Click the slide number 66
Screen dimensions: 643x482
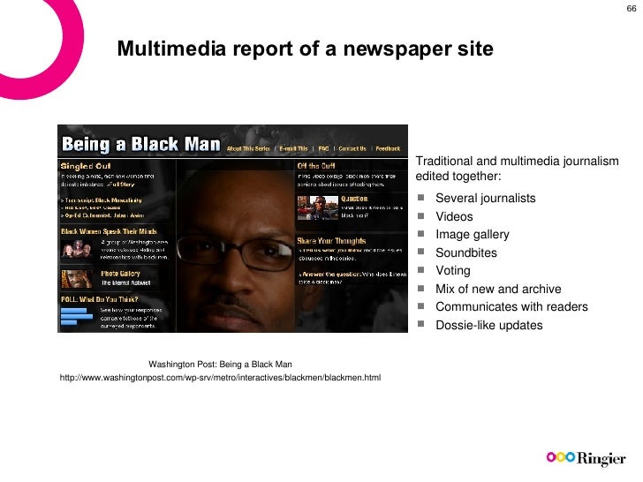(x=632, y=9)
